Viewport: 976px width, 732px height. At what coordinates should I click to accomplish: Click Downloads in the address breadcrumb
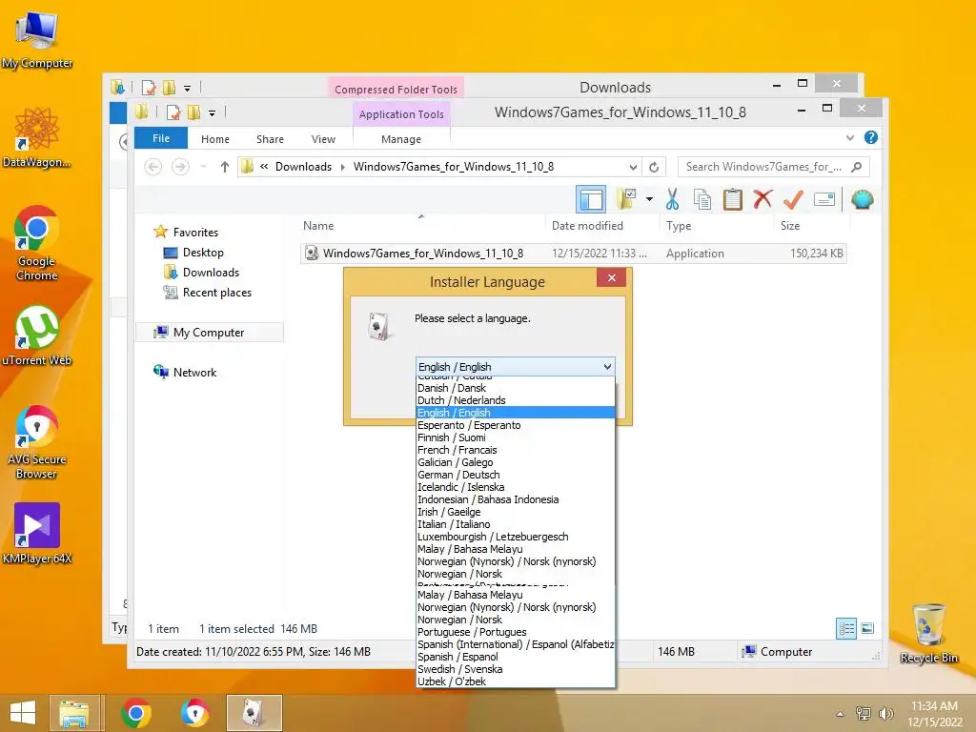coord(304,167)
